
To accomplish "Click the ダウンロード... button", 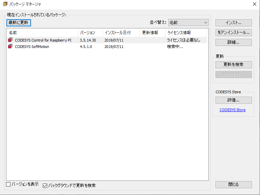I will point(233,74).
